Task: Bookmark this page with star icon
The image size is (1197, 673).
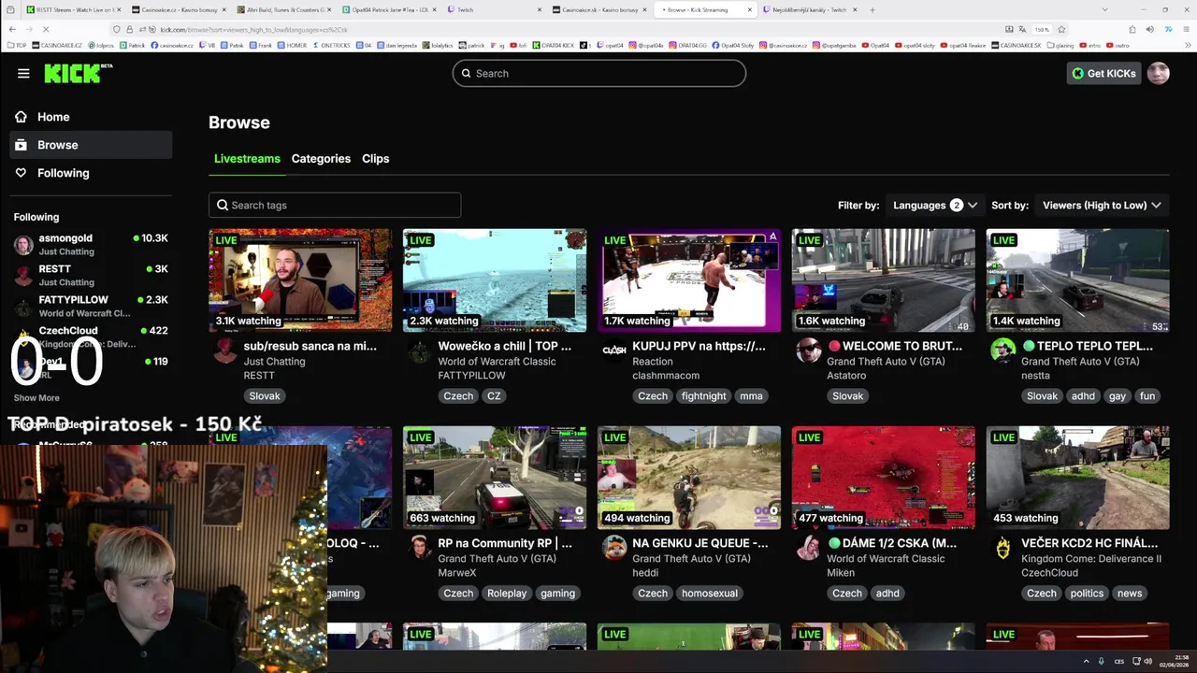Action: coord(1061,29)
